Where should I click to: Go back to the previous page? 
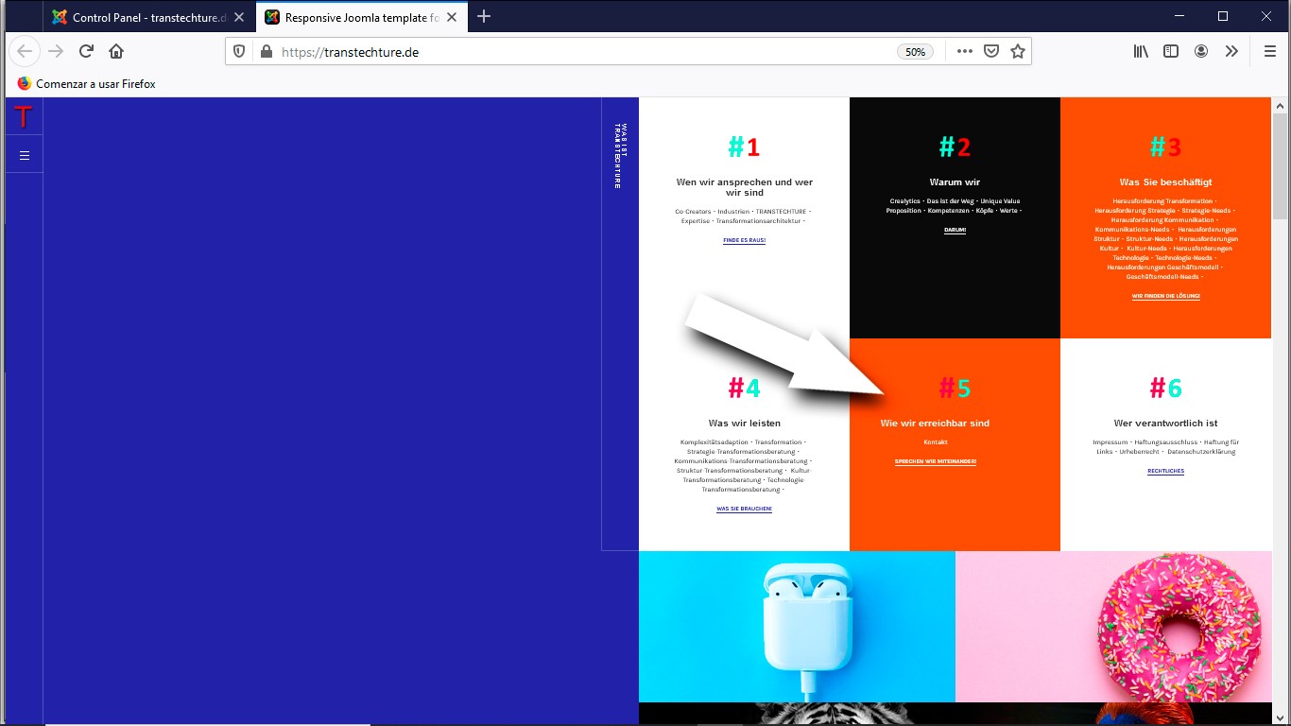(25, 52)
